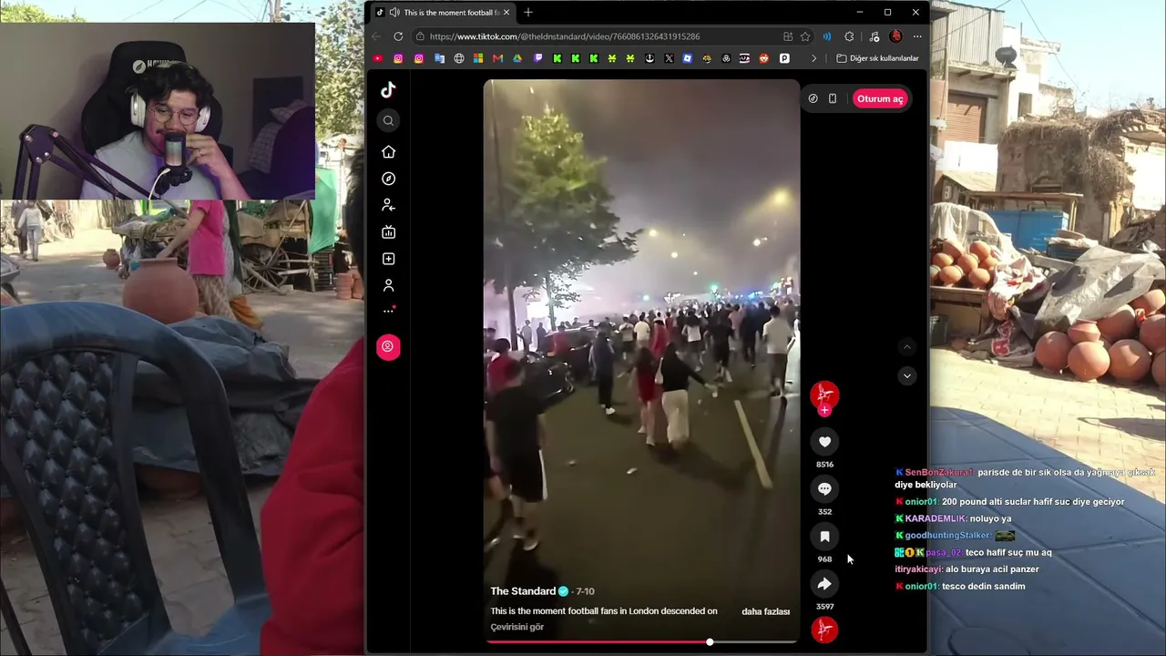
Task: Click the coin icon beside Oturum aç
Action: 813,98
